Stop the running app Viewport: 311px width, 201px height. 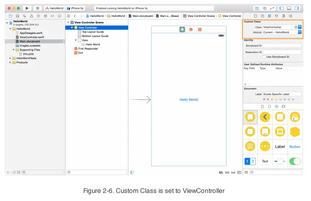(37, 8)
